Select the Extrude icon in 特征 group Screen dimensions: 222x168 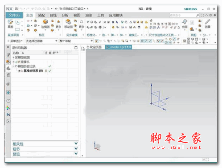28,26
